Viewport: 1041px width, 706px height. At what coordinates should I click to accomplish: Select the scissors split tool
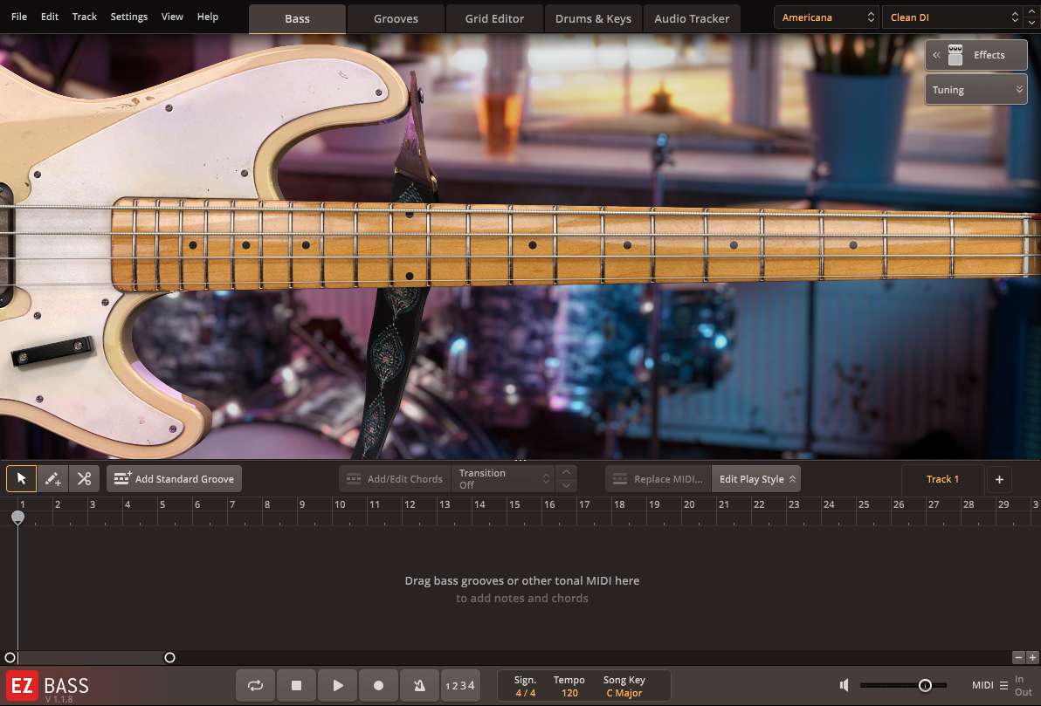(x=84, y=478)
